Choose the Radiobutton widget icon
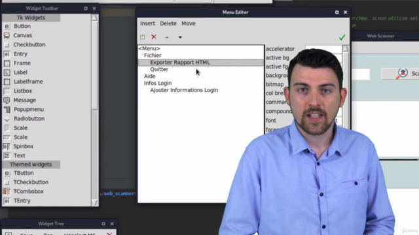This screenshot has height=235, width=419. coord(7,119)
